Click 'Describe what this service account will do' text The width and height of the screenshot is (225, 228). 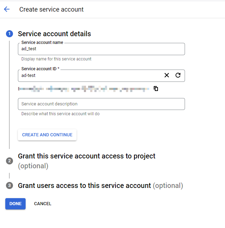tap(60, 114)
